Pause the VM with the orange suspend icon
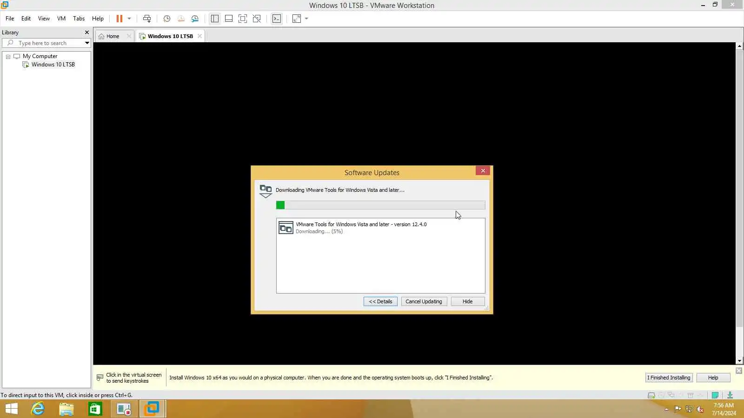 tap(120, 19)
